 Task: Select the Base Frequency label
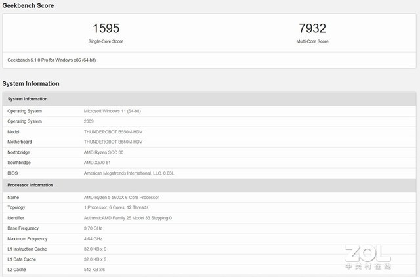23,228
